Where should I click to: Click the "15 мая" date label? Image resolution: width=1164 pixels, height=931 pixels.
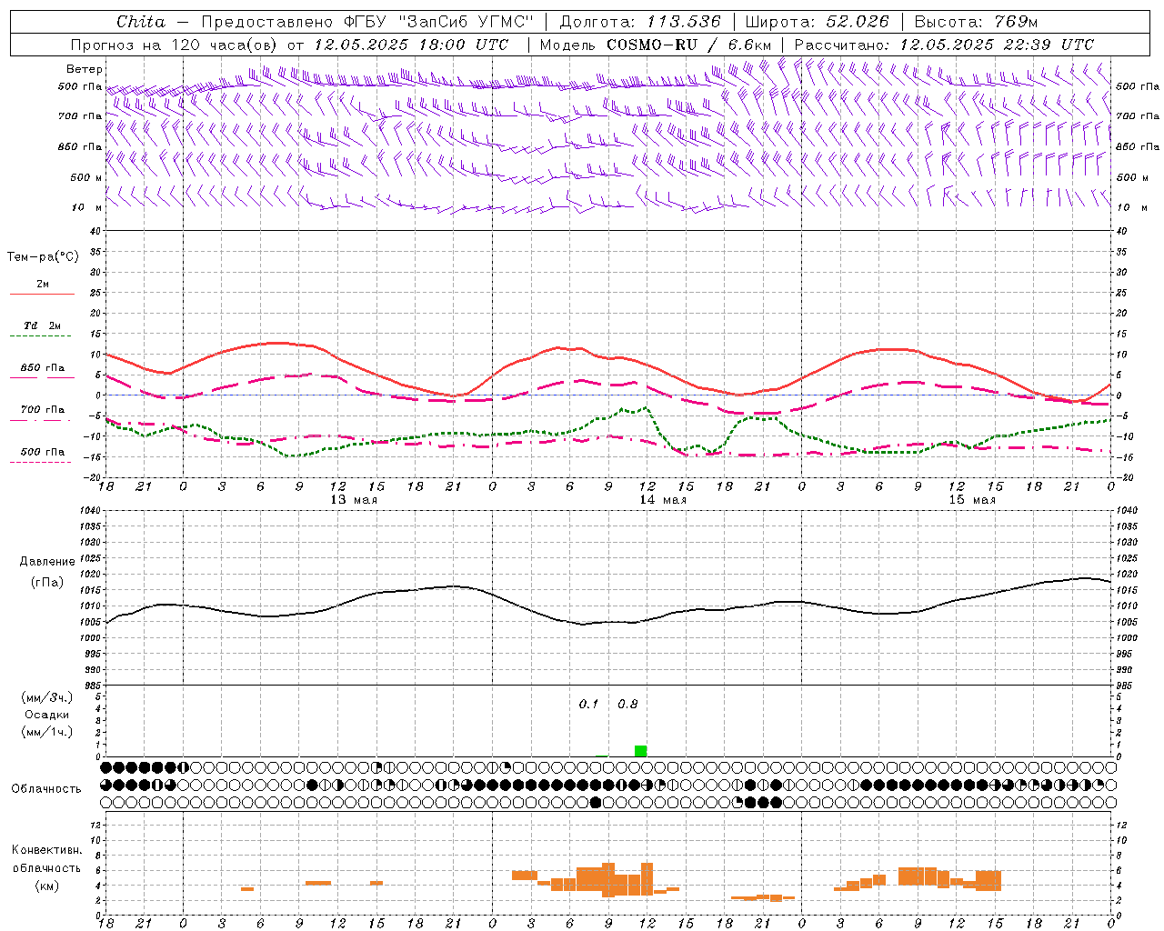pyautogui.click(x=972, y=500)
